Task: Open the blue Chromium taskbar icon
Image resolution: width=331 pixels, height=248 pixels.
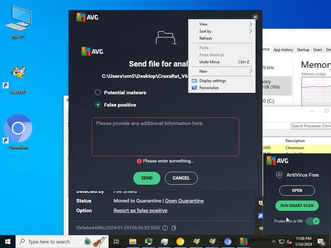Action: pyautogui.click(x=228, y=242)
